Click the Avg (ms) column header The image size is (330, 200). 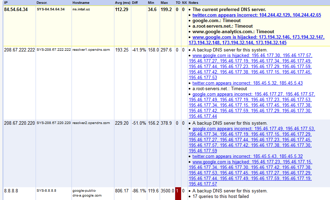[x=122, y=3]
